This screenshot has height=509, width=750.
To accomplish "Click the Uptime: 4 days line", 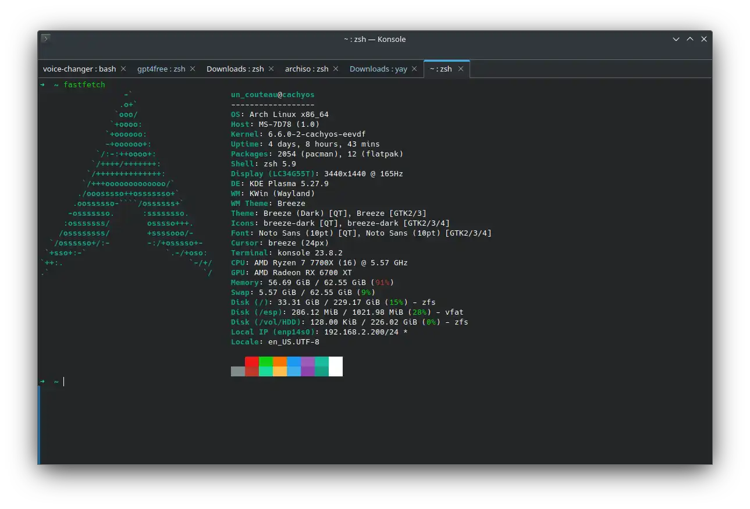I will [x=305, y=144].
